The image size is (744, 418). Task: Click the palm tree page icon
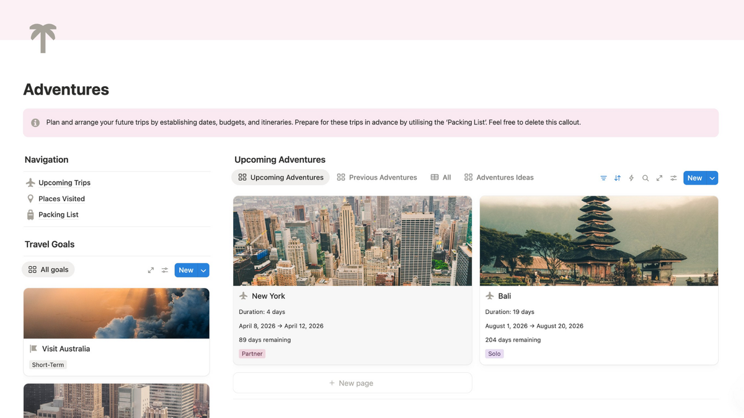click(x=43, y=38)
